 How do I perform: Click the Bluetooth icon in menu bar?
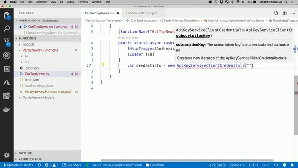click(232, 2)
